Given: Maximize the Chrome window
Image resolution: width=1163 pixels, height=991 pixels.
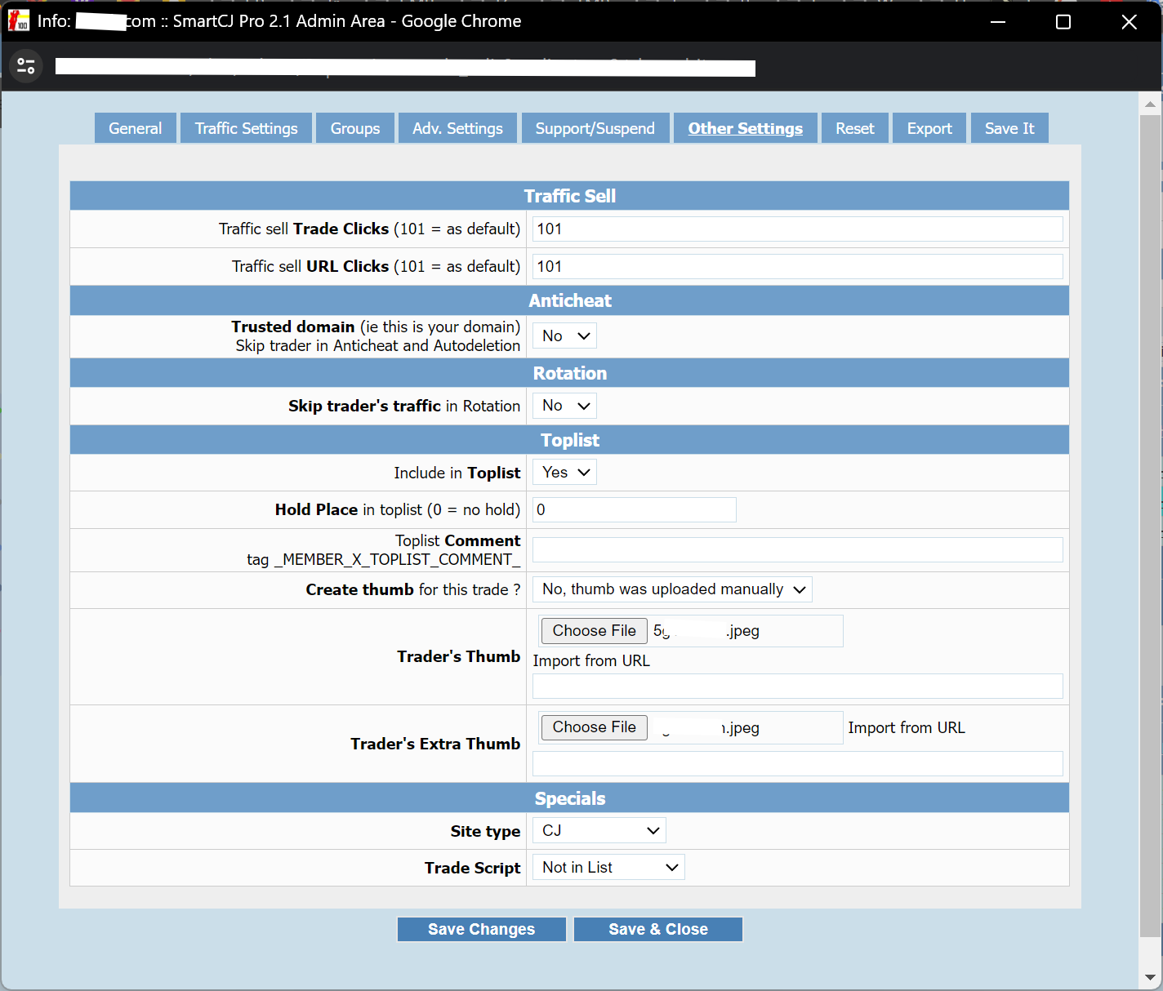Looking at the screenshot, I should 1063,22.
